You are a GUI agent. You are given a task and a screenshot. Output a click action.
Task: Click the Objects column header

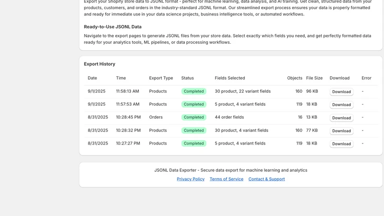tap(295, 78)
